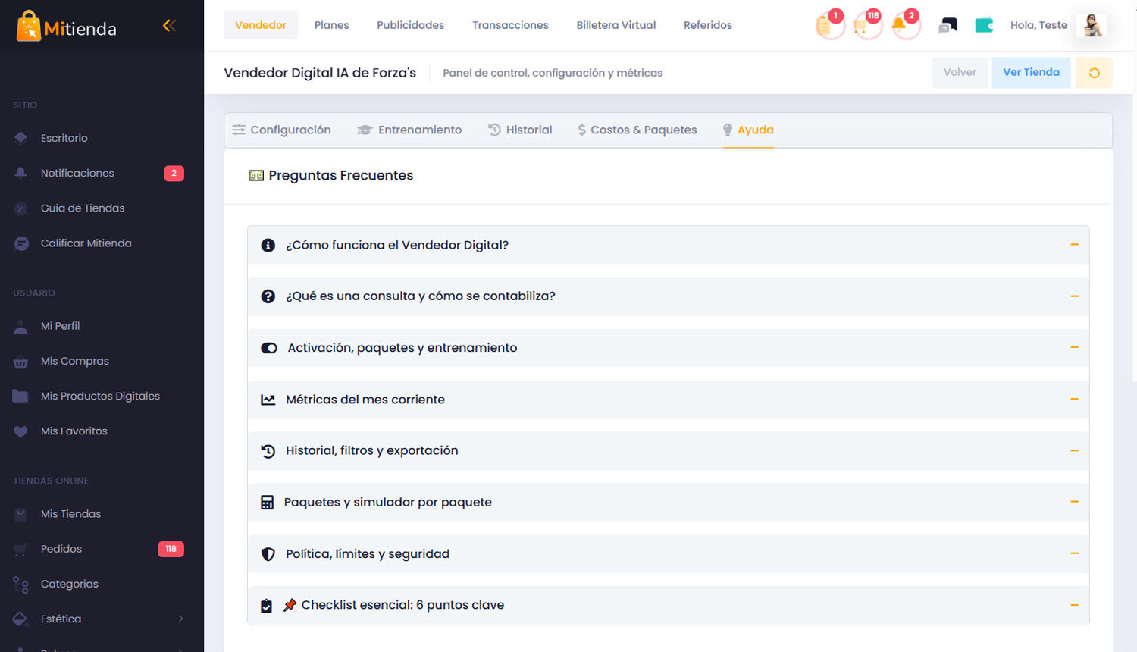This screenshot has height=652, width=1137.
Task: Click the user avatar picture
Action: coord(1092,26)
